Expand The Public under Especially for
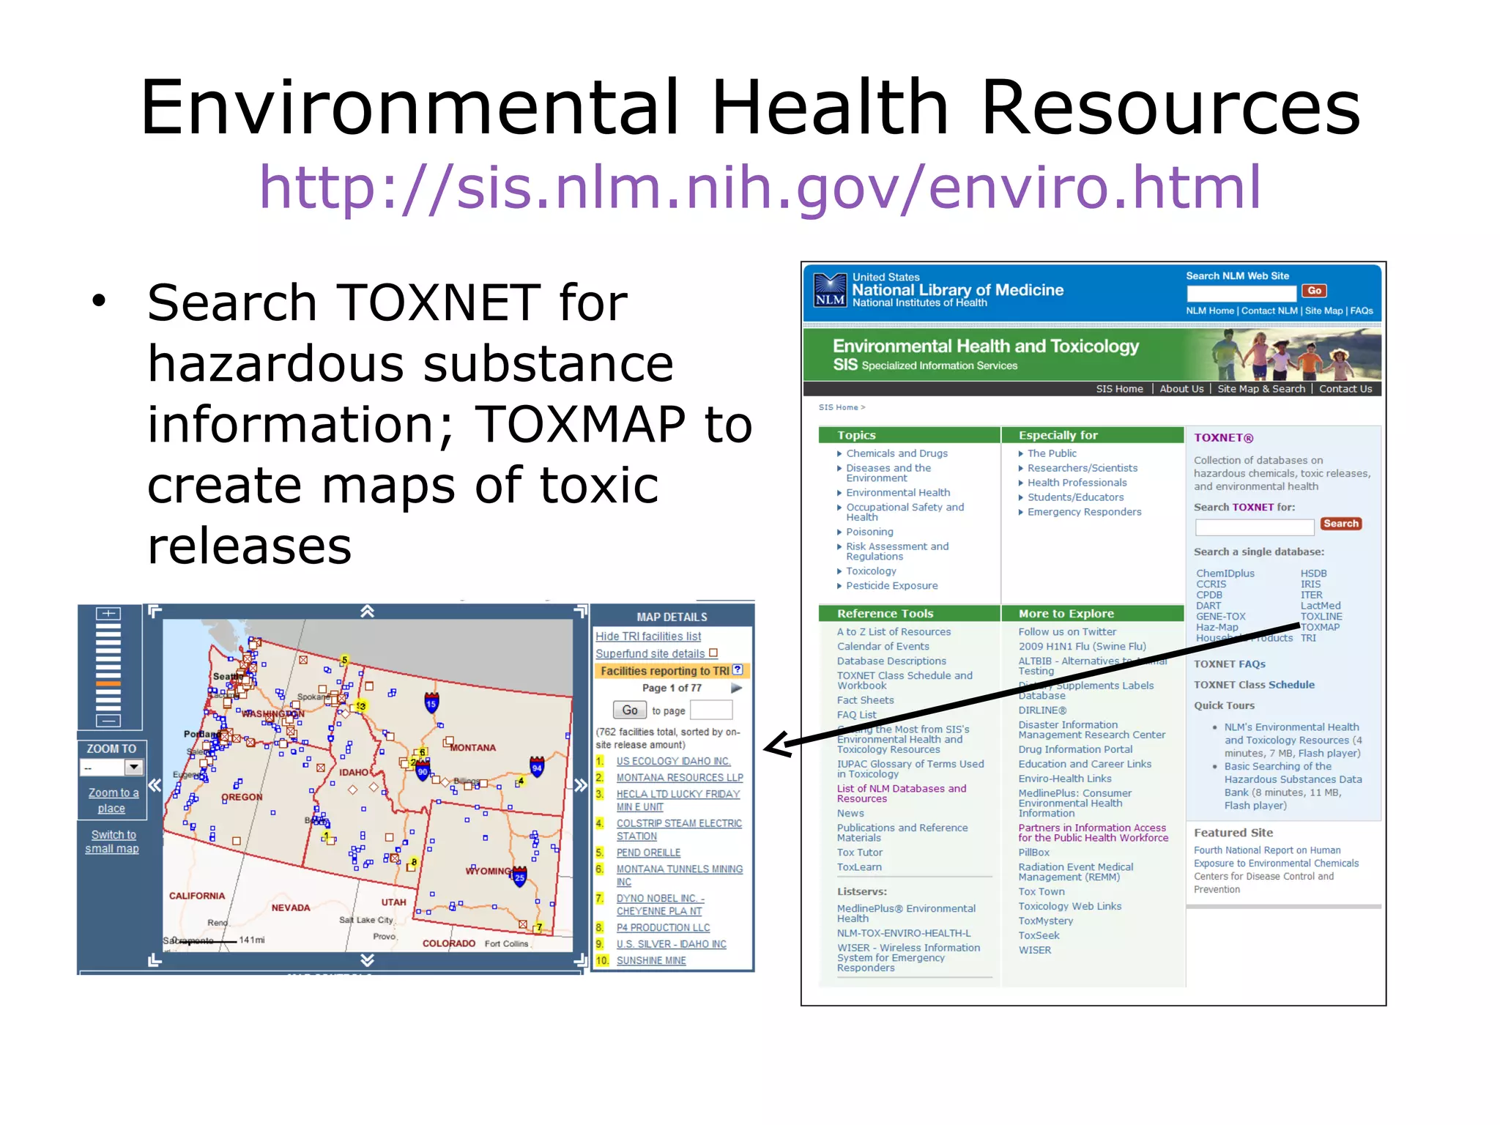 [x=1020, y=454]
